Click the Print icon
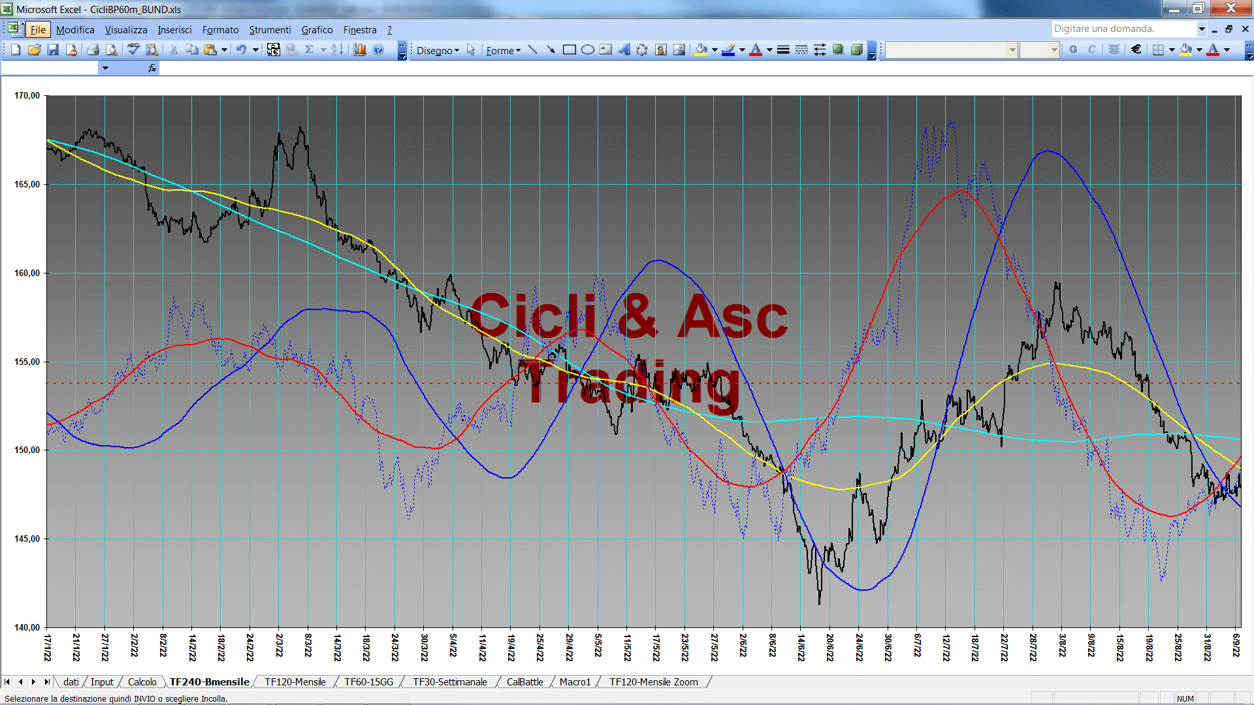The height and width of the screenshot is (705, 1254). (93, 50)
